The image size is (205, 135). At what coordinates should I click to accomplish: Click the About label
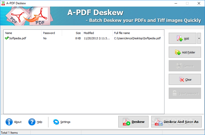point(18,122)
